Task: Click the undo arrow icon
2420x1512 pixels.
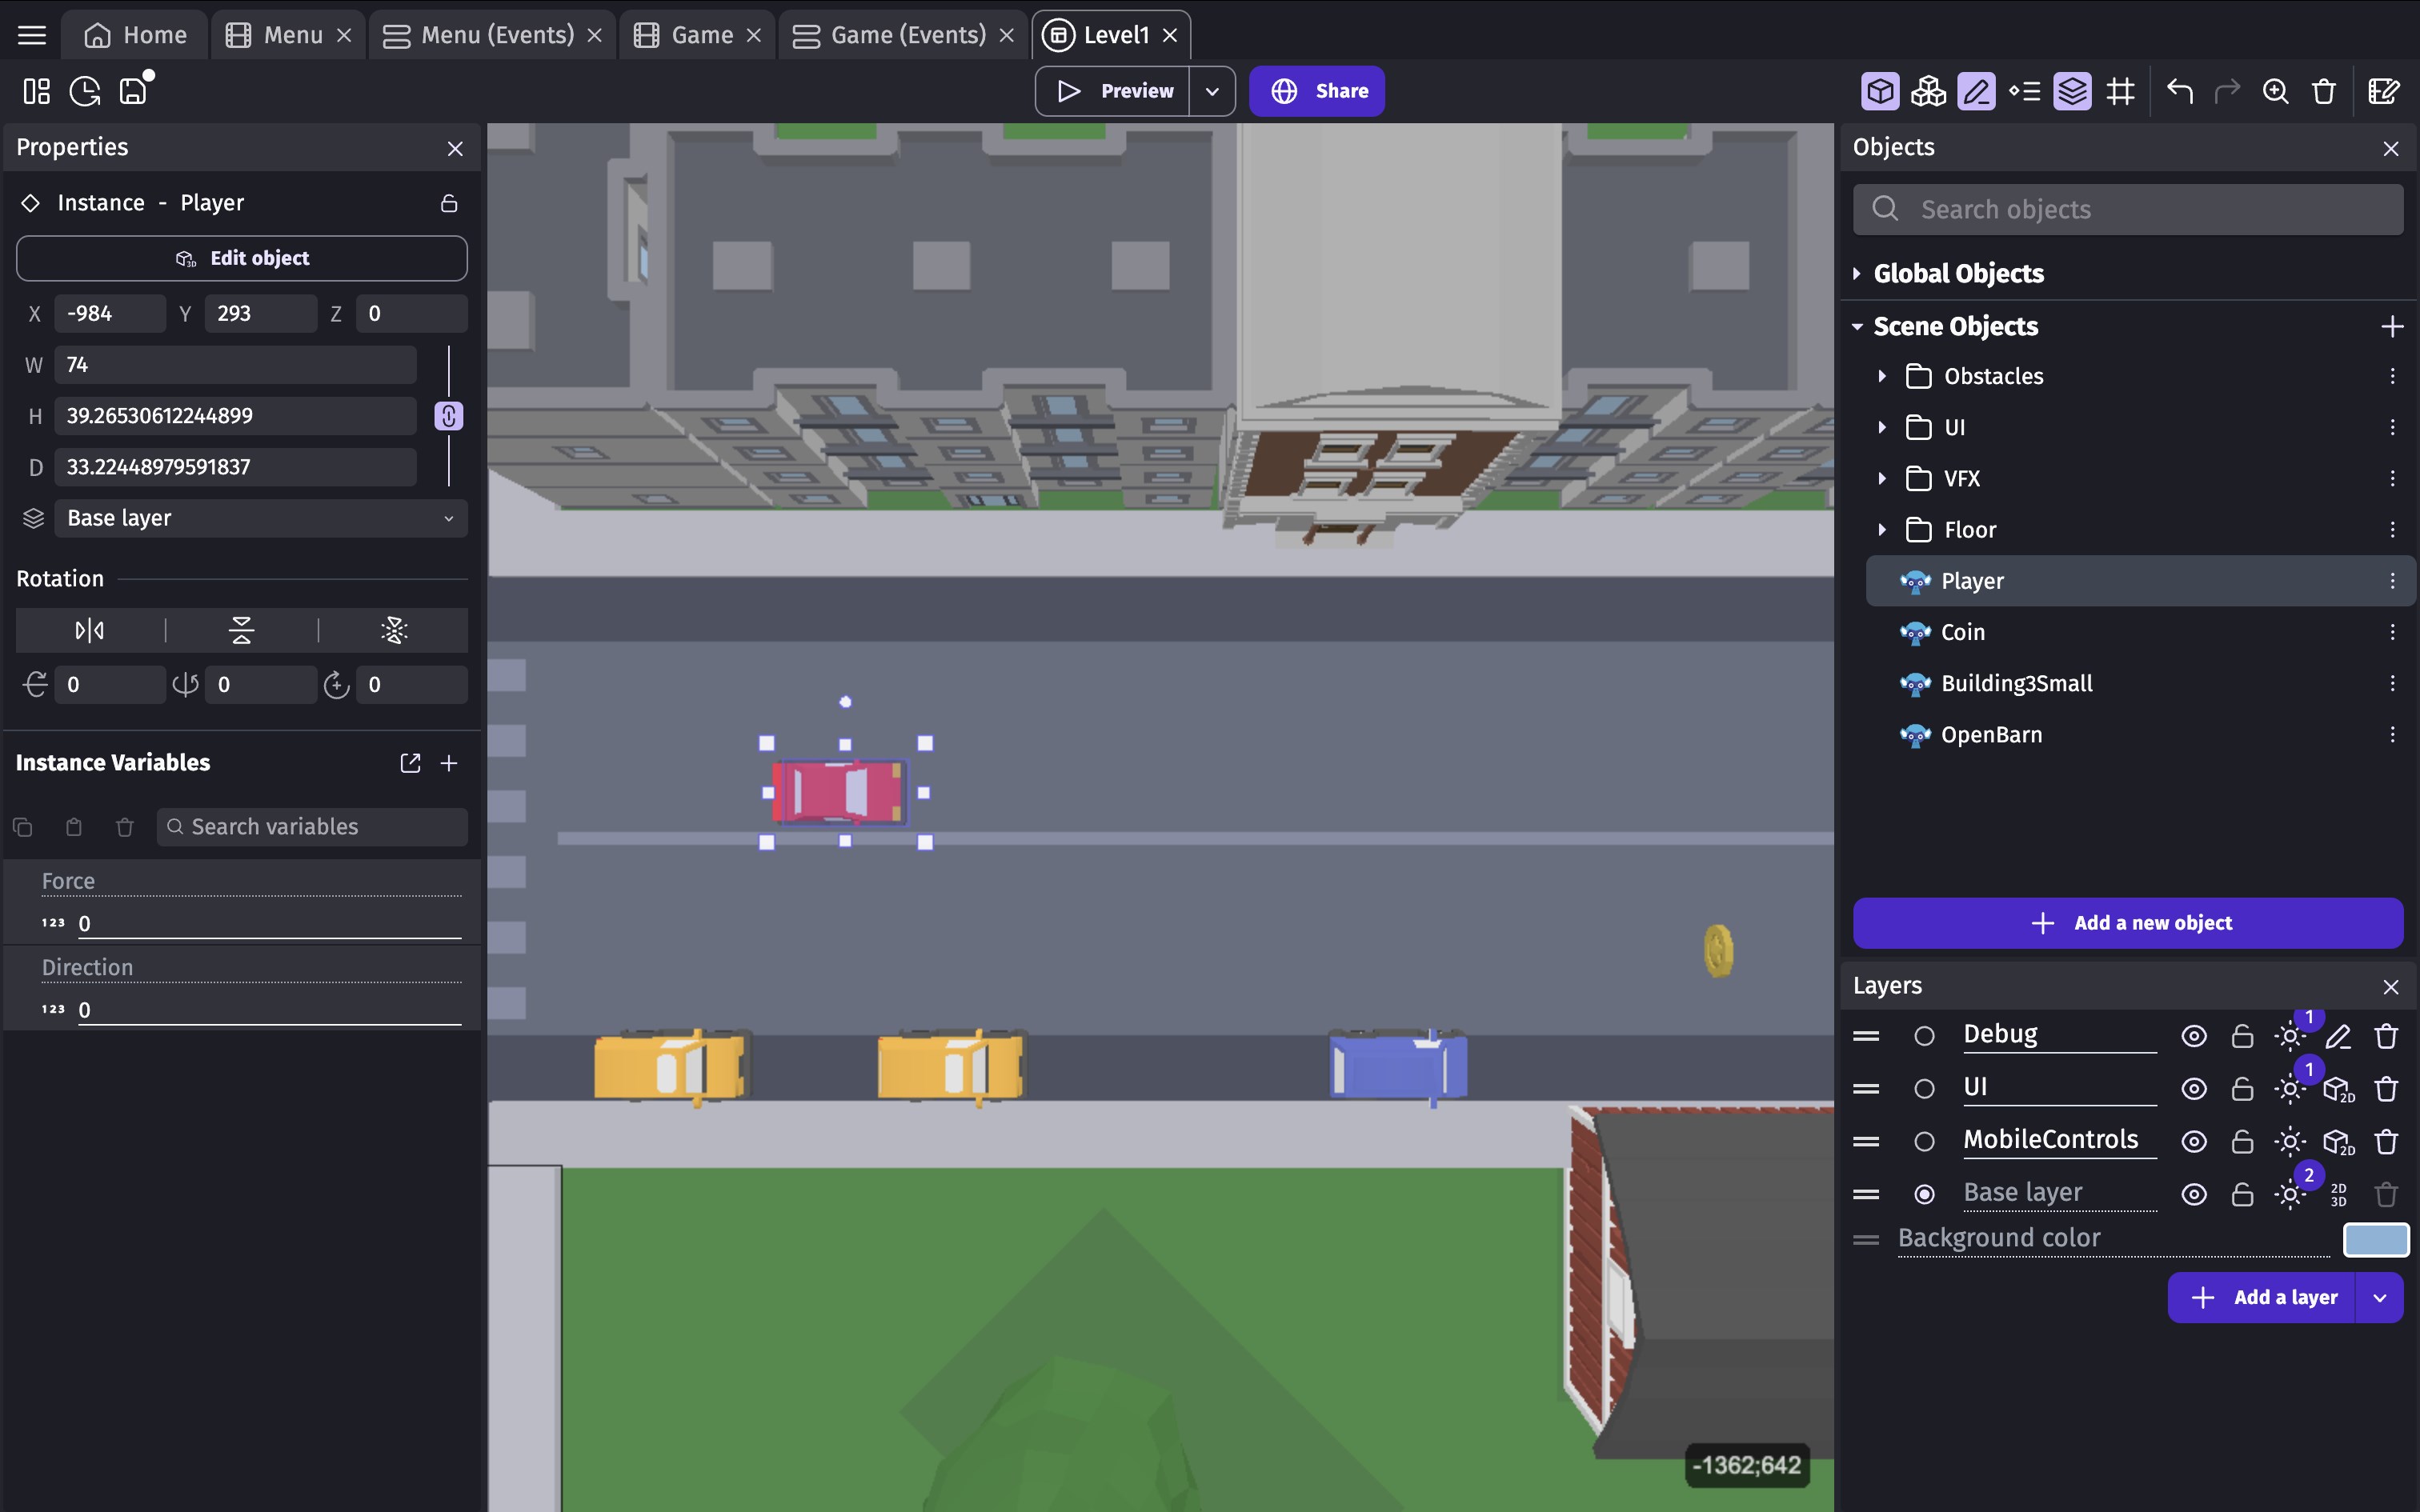Action: (x=2179, y=92)
